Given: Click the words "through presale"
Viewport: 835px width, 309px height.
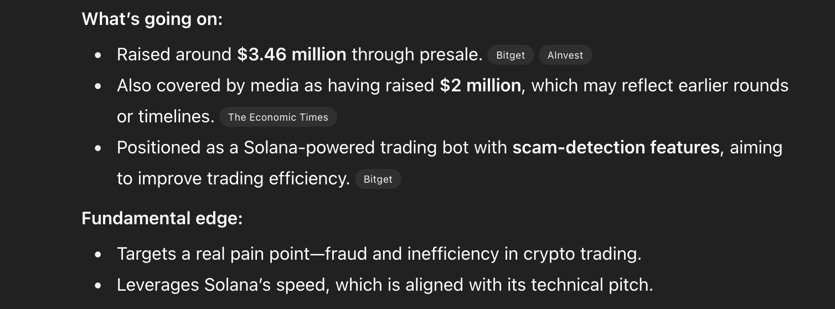Looking at the screenshot, I should [417, 55].
